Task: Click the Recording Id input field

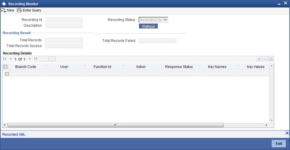Action: pyautogui.click(x=64, y=20)
